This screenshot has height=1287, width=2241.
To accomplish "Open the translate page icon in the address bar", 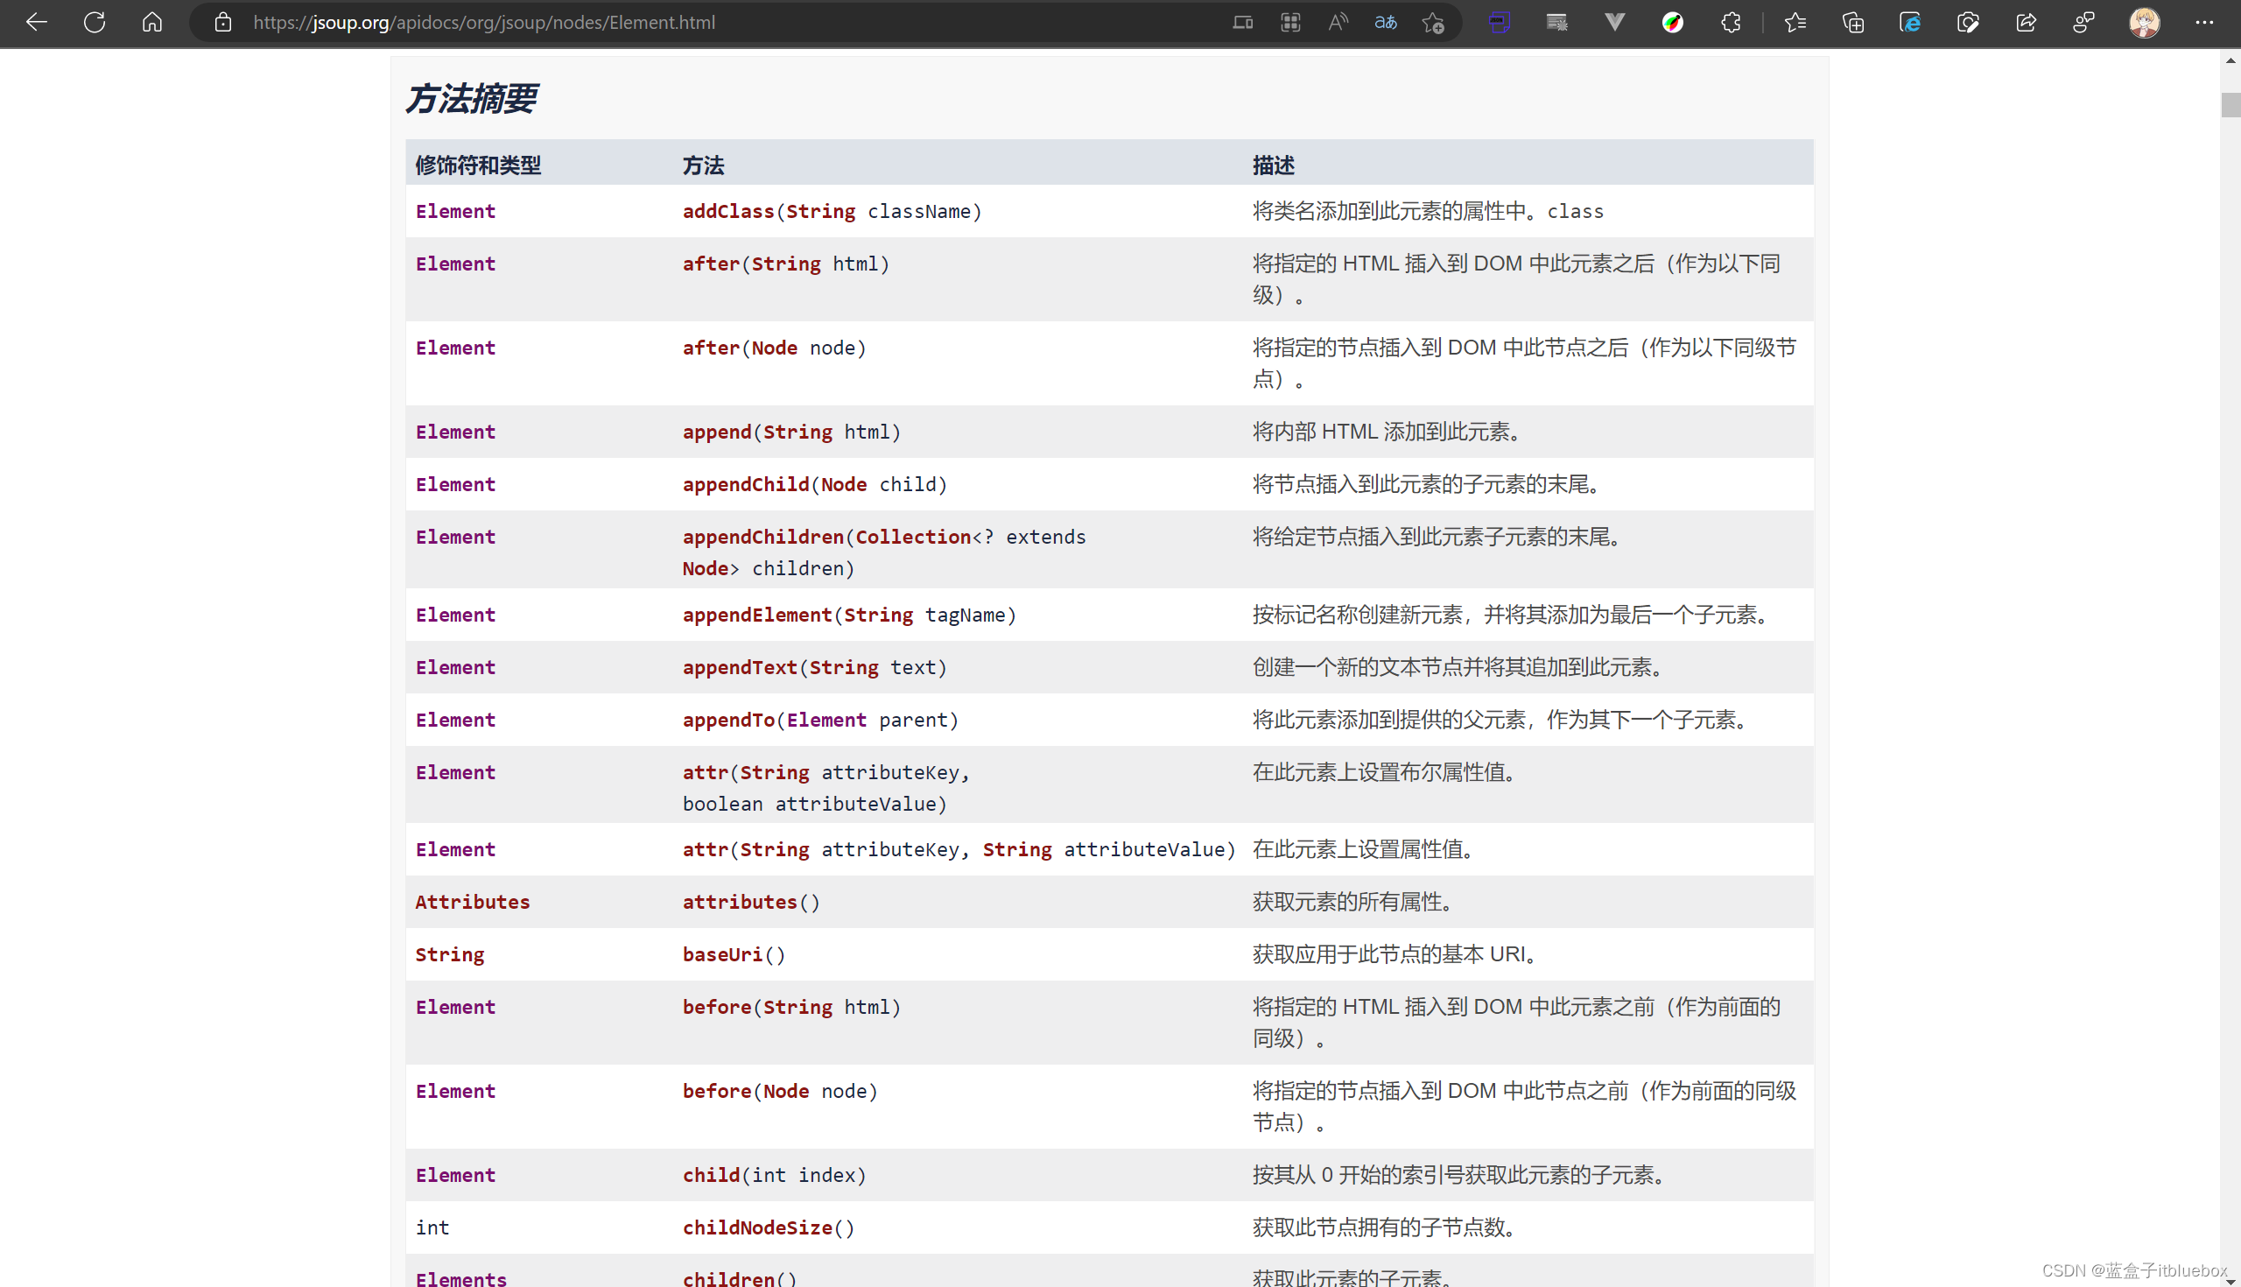I will click(x=1385, y=22).
